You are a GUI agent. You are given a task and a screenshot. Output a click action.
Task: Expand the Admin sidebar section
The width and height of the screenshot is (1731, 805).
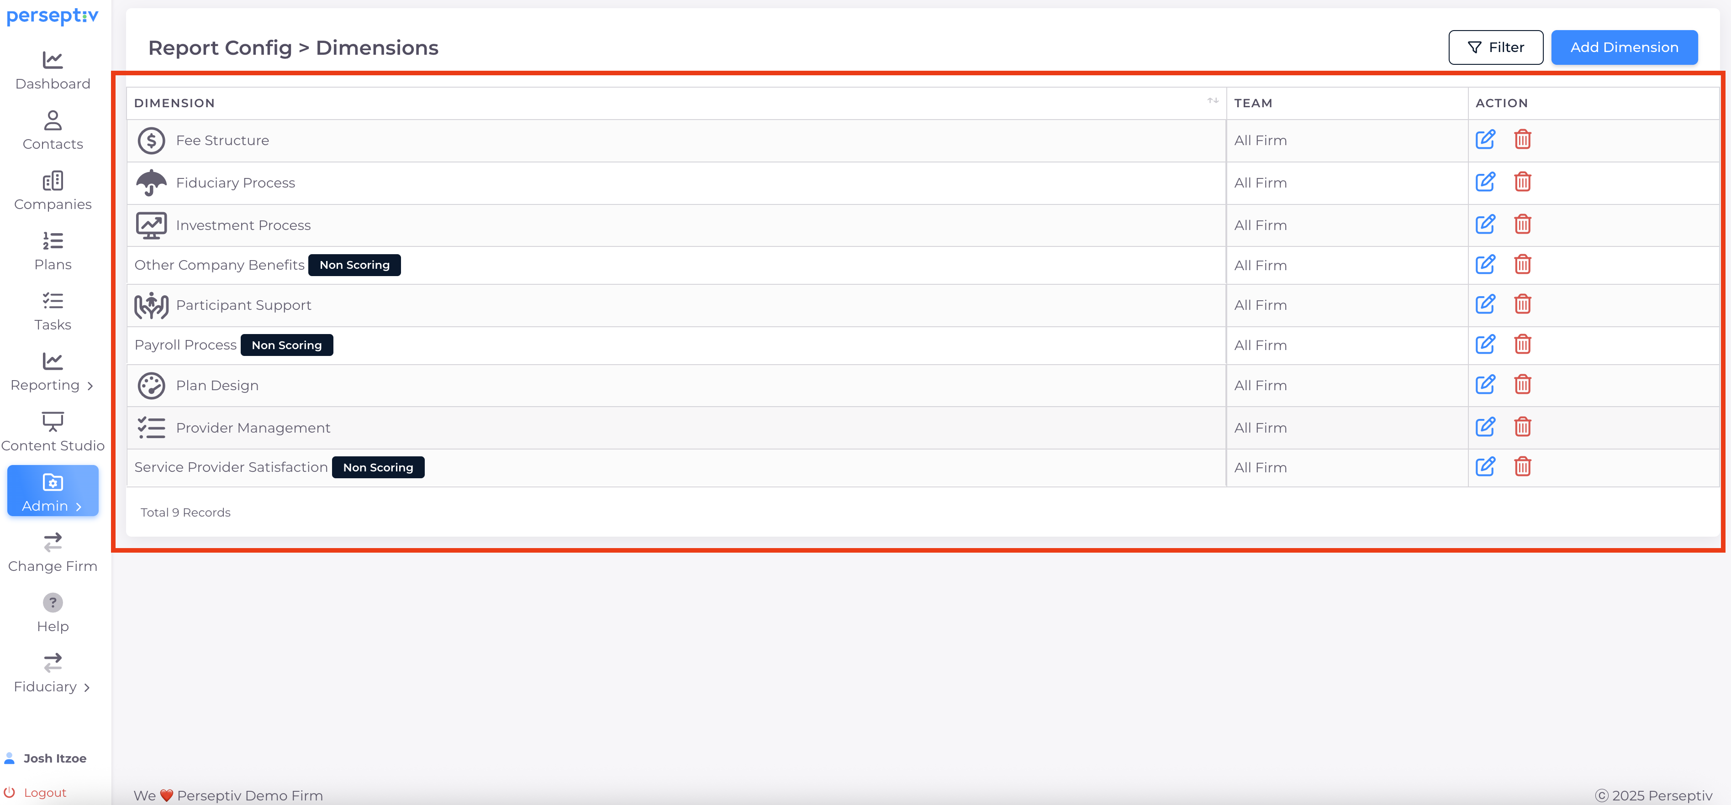click(x=53, y=491)
